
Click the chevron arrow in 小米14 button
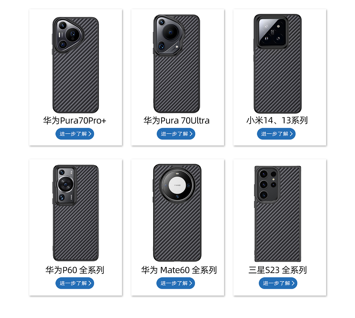(x=291, y=134)
